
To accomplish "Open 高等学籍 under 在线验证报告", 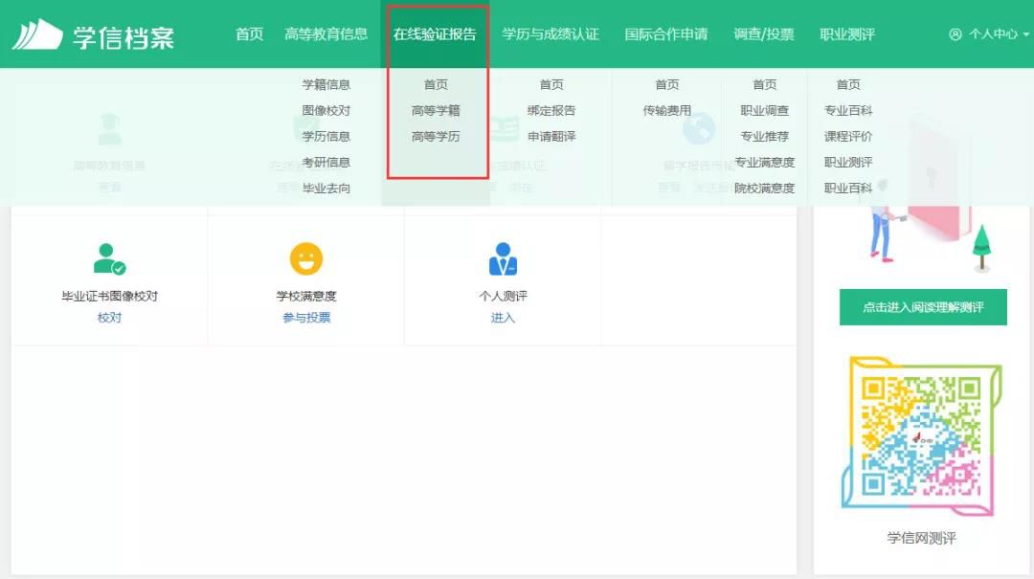I will tap(436, 110).
